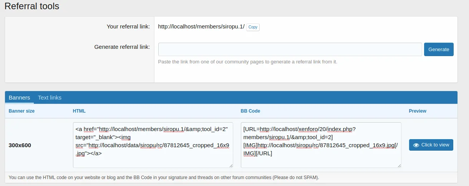Open the 300x600 banner preview with Click to view
The height and width of the screenshot is (186, 469).
tap(431, 145)
